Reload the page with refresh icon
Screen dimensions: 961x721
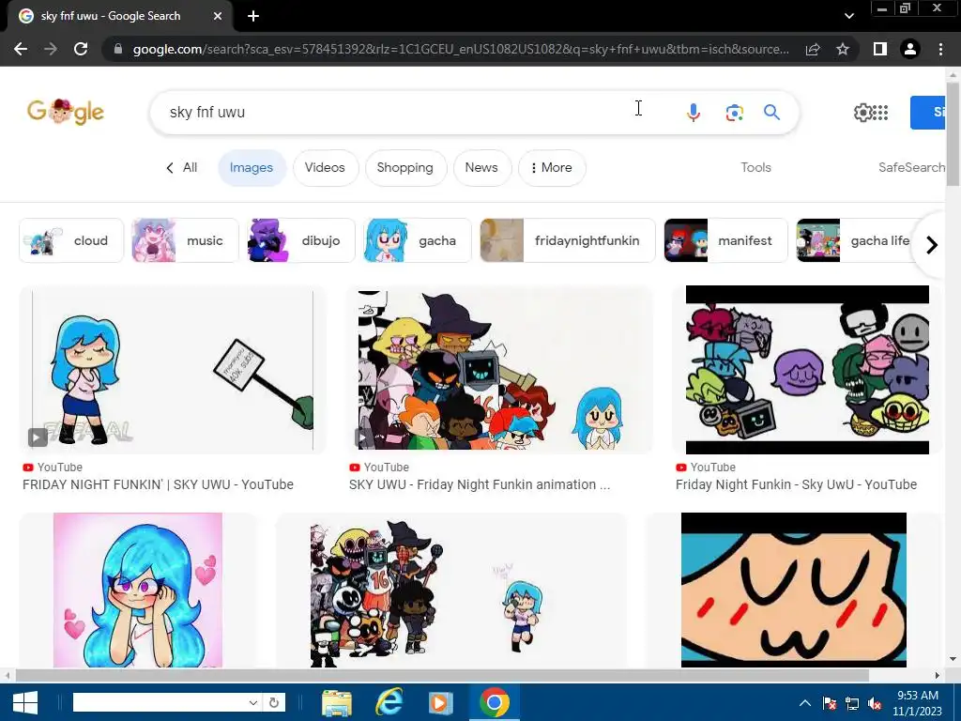(x=81, y=49)
